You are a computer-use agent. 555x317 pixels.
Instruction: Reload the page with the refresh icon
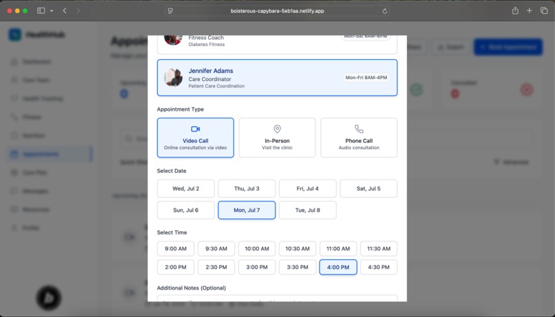click(385, 11)
